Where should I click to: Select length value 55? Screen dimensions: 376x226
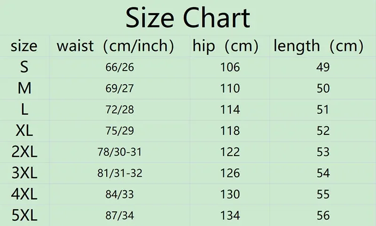coord(323,195)
